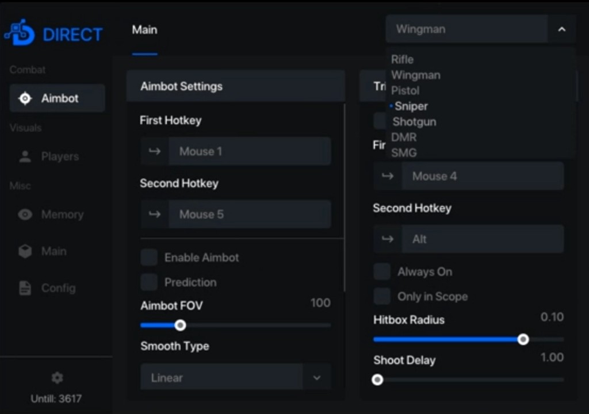Switch to the Main tab at top

pyautogui.click(x=144, y=30)
